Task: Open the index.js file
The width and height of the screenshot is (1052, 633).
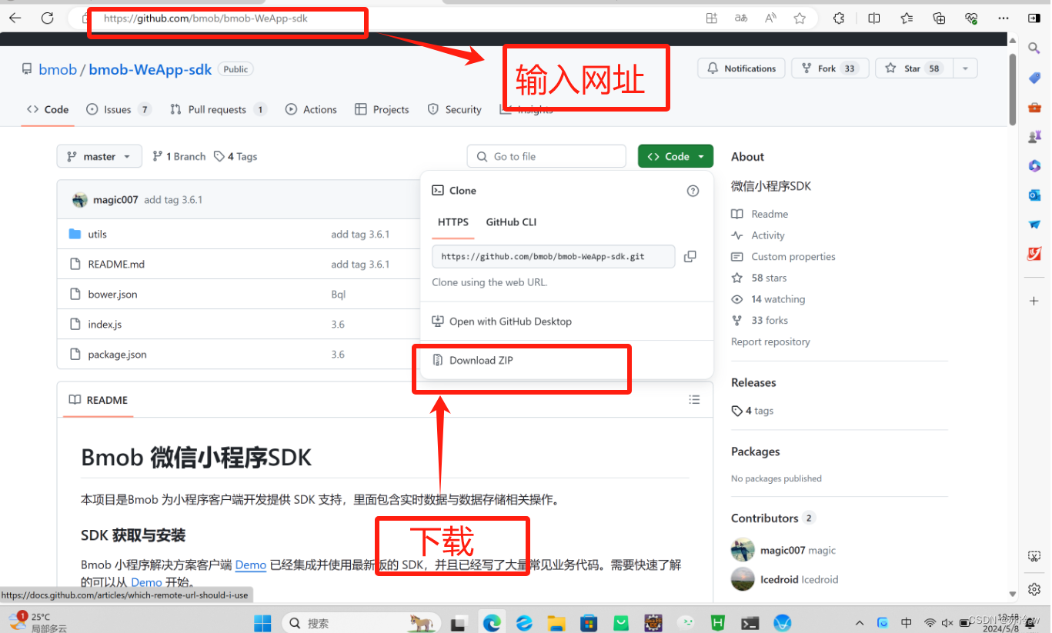Action: [x=105, y=324]
